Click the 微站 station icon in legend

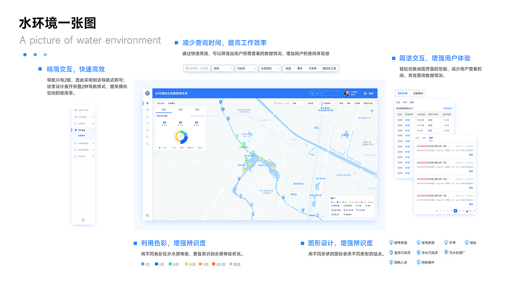coord(466,243)
